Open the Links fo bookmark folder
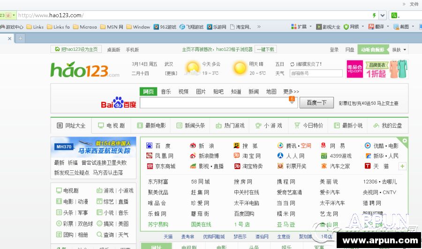 [59, 27]
